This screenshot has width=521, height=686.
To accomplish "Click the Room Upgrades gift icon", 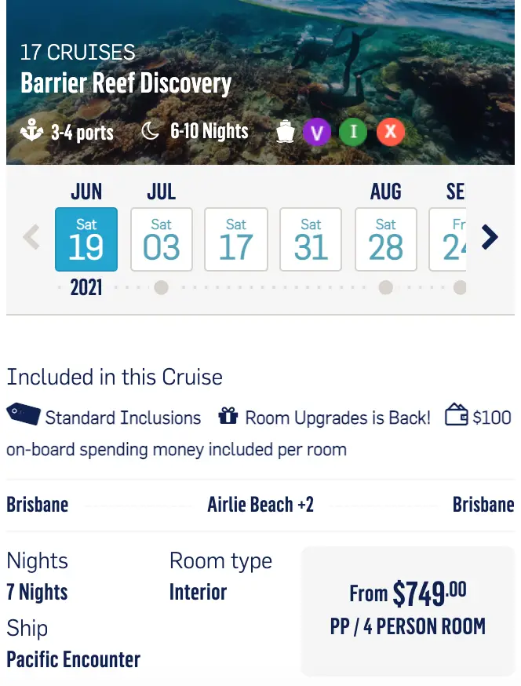I will coord(228,416).
